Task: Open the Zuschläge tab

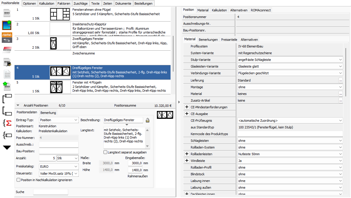Action: pos(80,3)
